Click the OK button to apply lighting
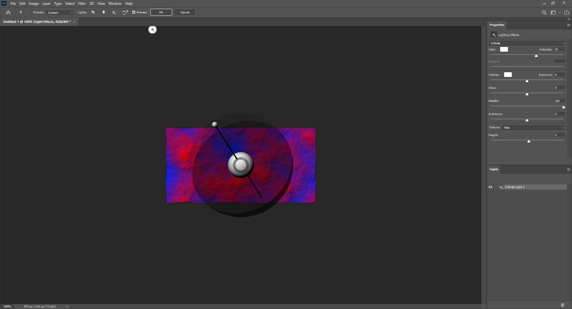Image resolution: width=572 pixels, height=309 pixels. pos(161,12)
